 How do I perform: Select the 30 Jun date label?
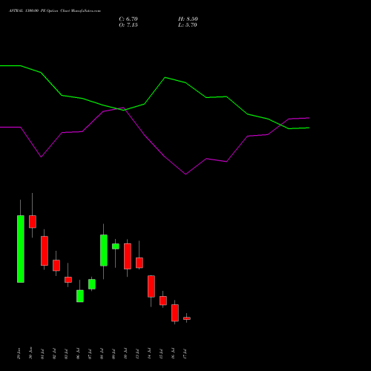pyautogui.click(x=31, y=353)
